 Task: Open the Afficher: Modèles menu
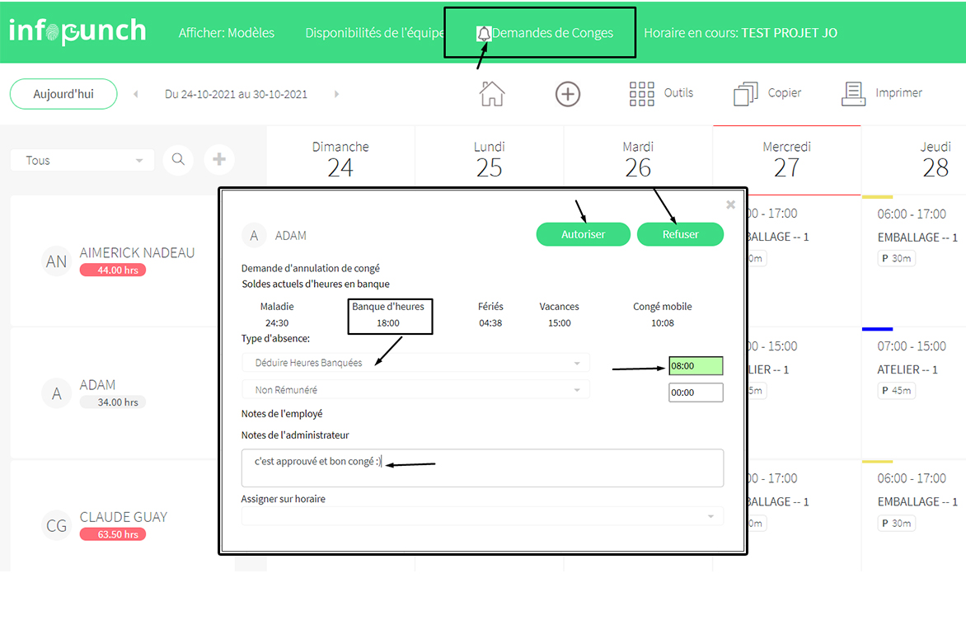pos(227,33)
